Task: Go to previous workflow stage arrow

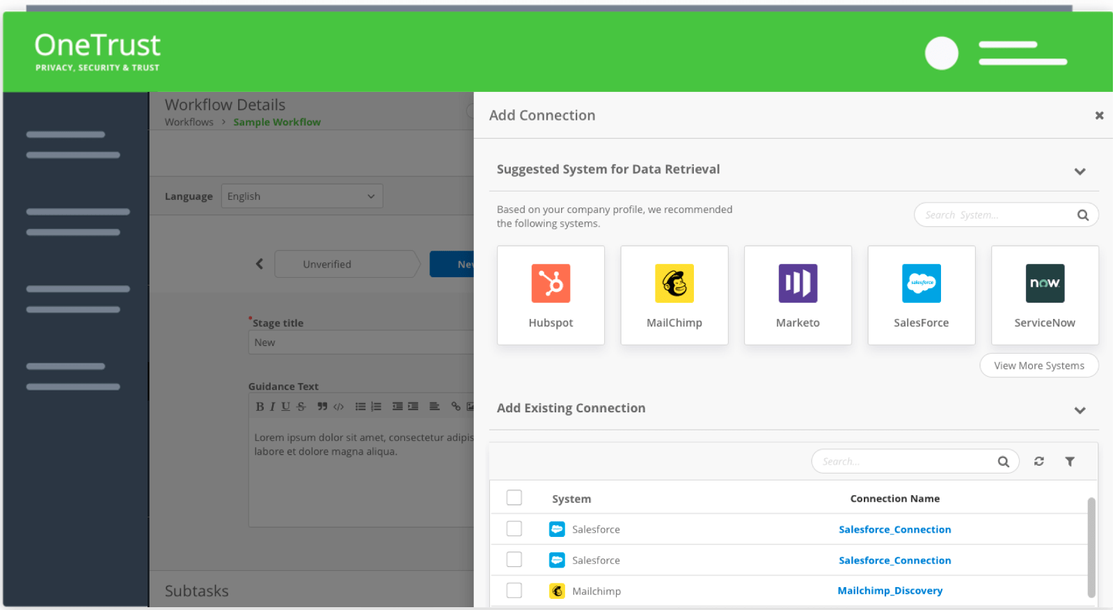Action: click(x=260, y=264)
